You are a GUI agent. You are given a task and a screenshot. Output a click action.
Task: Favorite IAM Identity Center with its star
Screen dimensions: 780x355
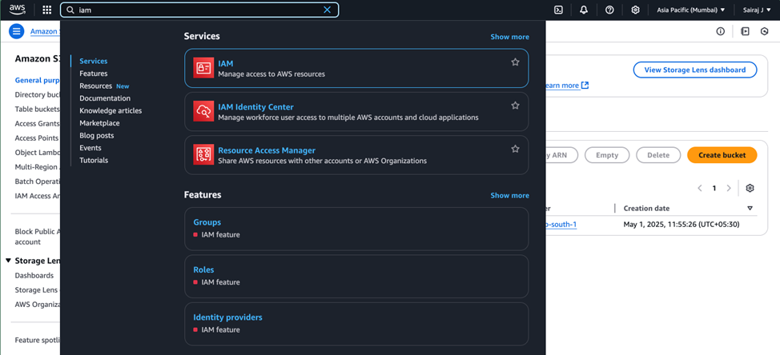pyautogui.click(x=516, y=106)
